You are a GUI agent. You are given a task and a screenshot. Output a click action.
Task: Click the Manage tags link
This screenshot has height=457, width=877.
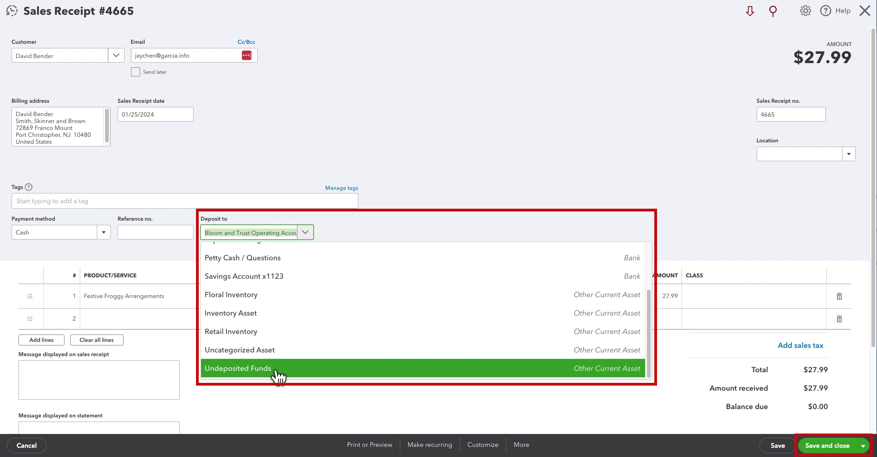[x=342, y=188]
